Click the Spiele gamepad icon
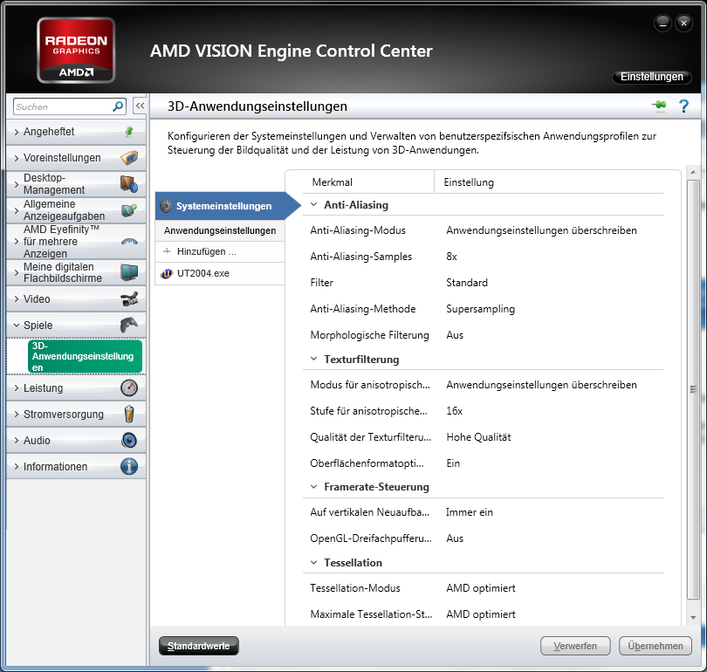 pyautogui.click(x=129, y=325)
